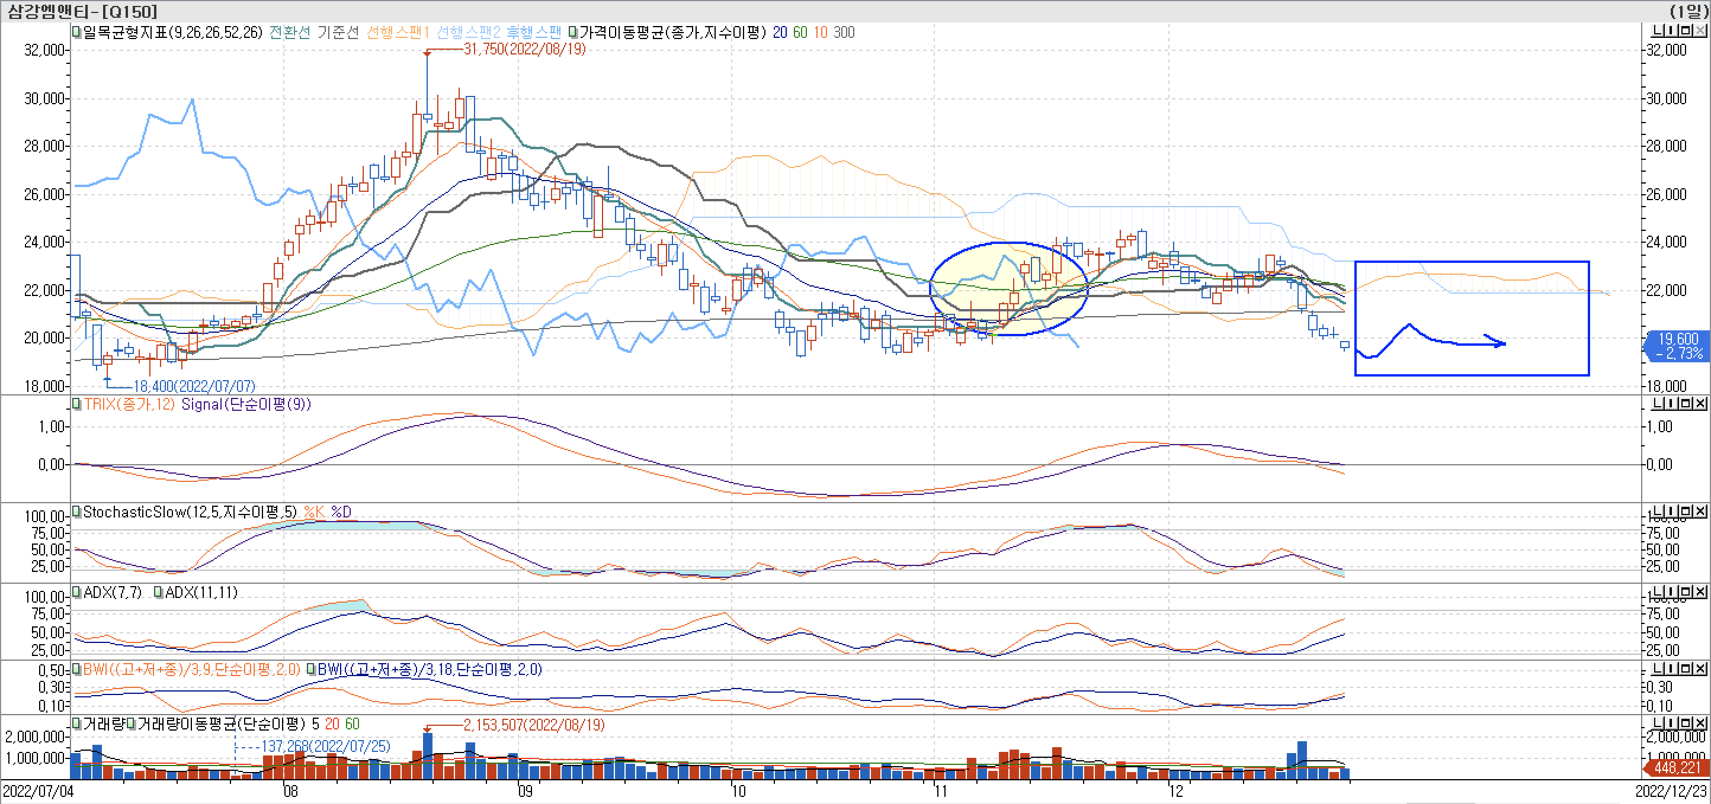Toggle the 거래량이동평균 indicator checkbox
This screenshot has height=804, width=1711.
[x=132, y=723]
